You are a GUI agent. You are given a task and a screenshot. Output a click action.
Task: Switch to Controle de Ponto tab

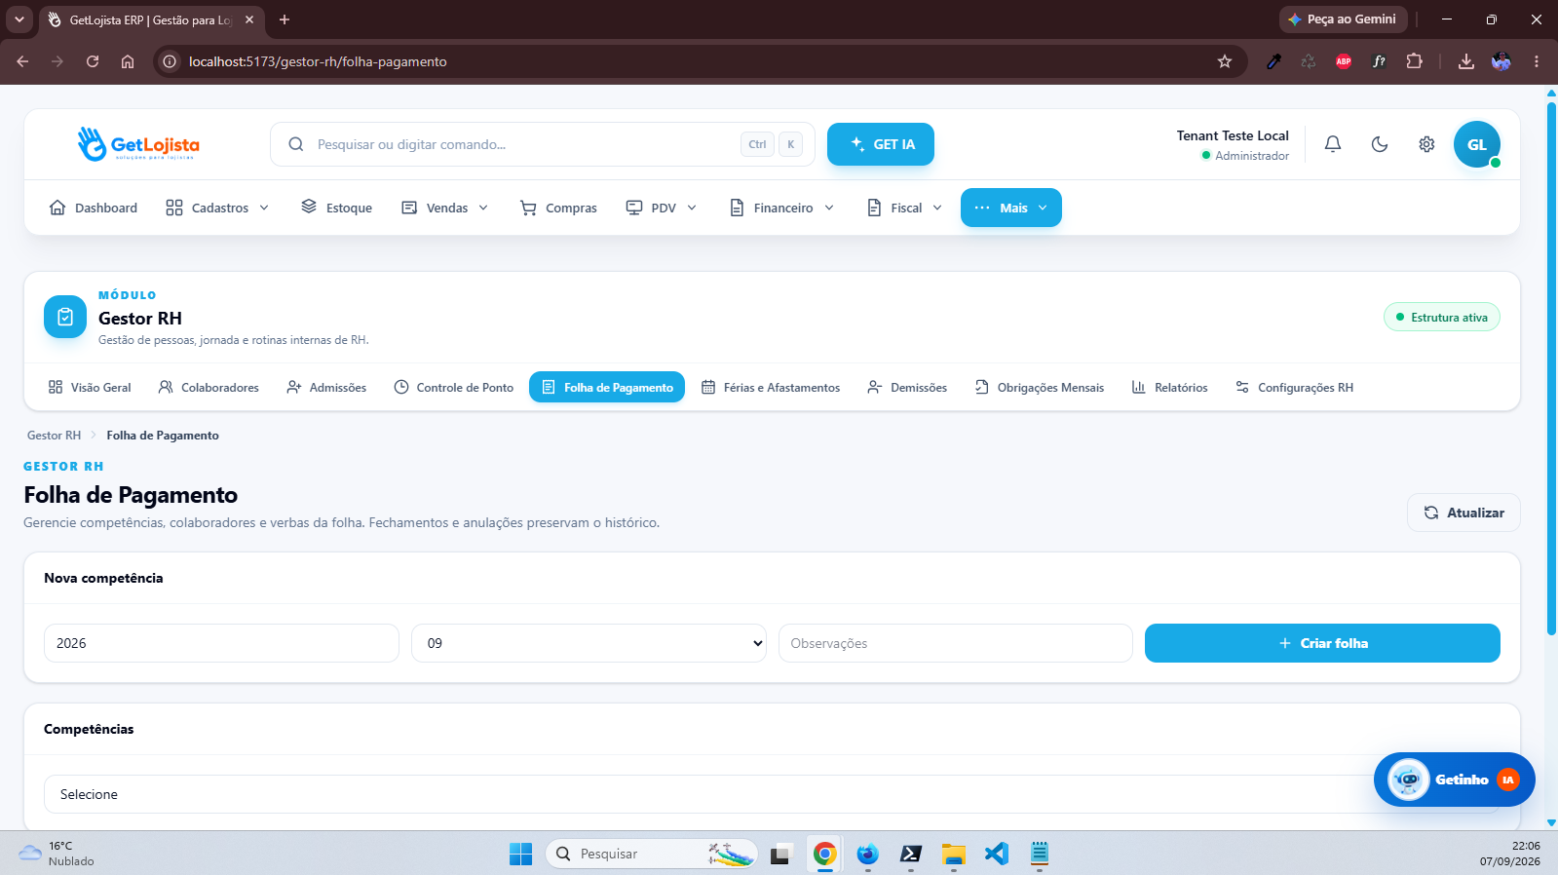click(x=454, y=387)
